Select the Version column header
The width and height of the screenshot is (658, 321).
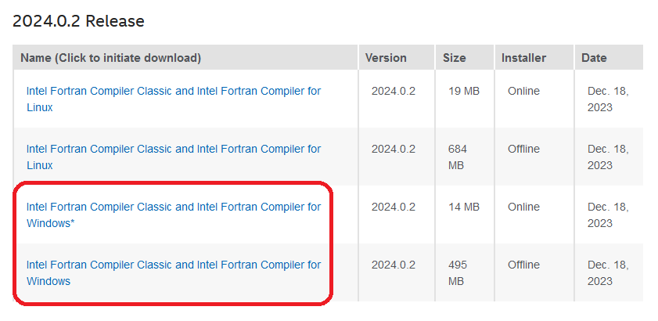(387, 58)
